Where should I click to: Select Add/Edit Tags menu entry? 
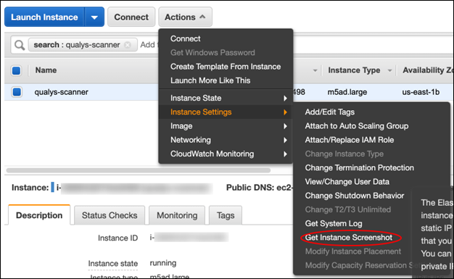coord(329,112)
